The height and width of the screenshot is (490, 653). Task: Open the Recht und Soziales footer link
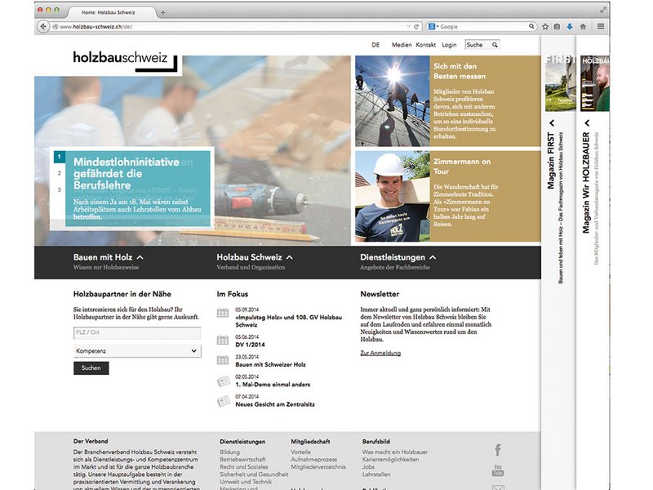pyautogui.click(x=243, y=467)
